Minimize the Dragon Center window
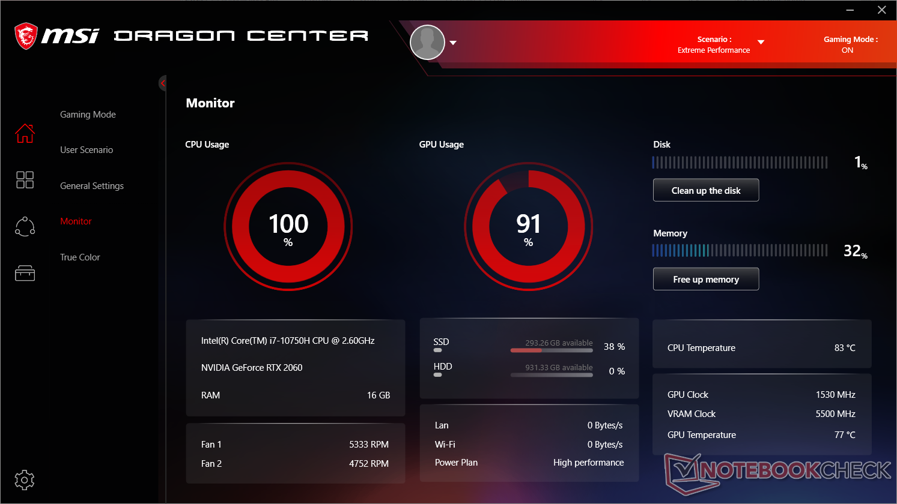Screen dimensions: 897x504 (x=850, y=10)
